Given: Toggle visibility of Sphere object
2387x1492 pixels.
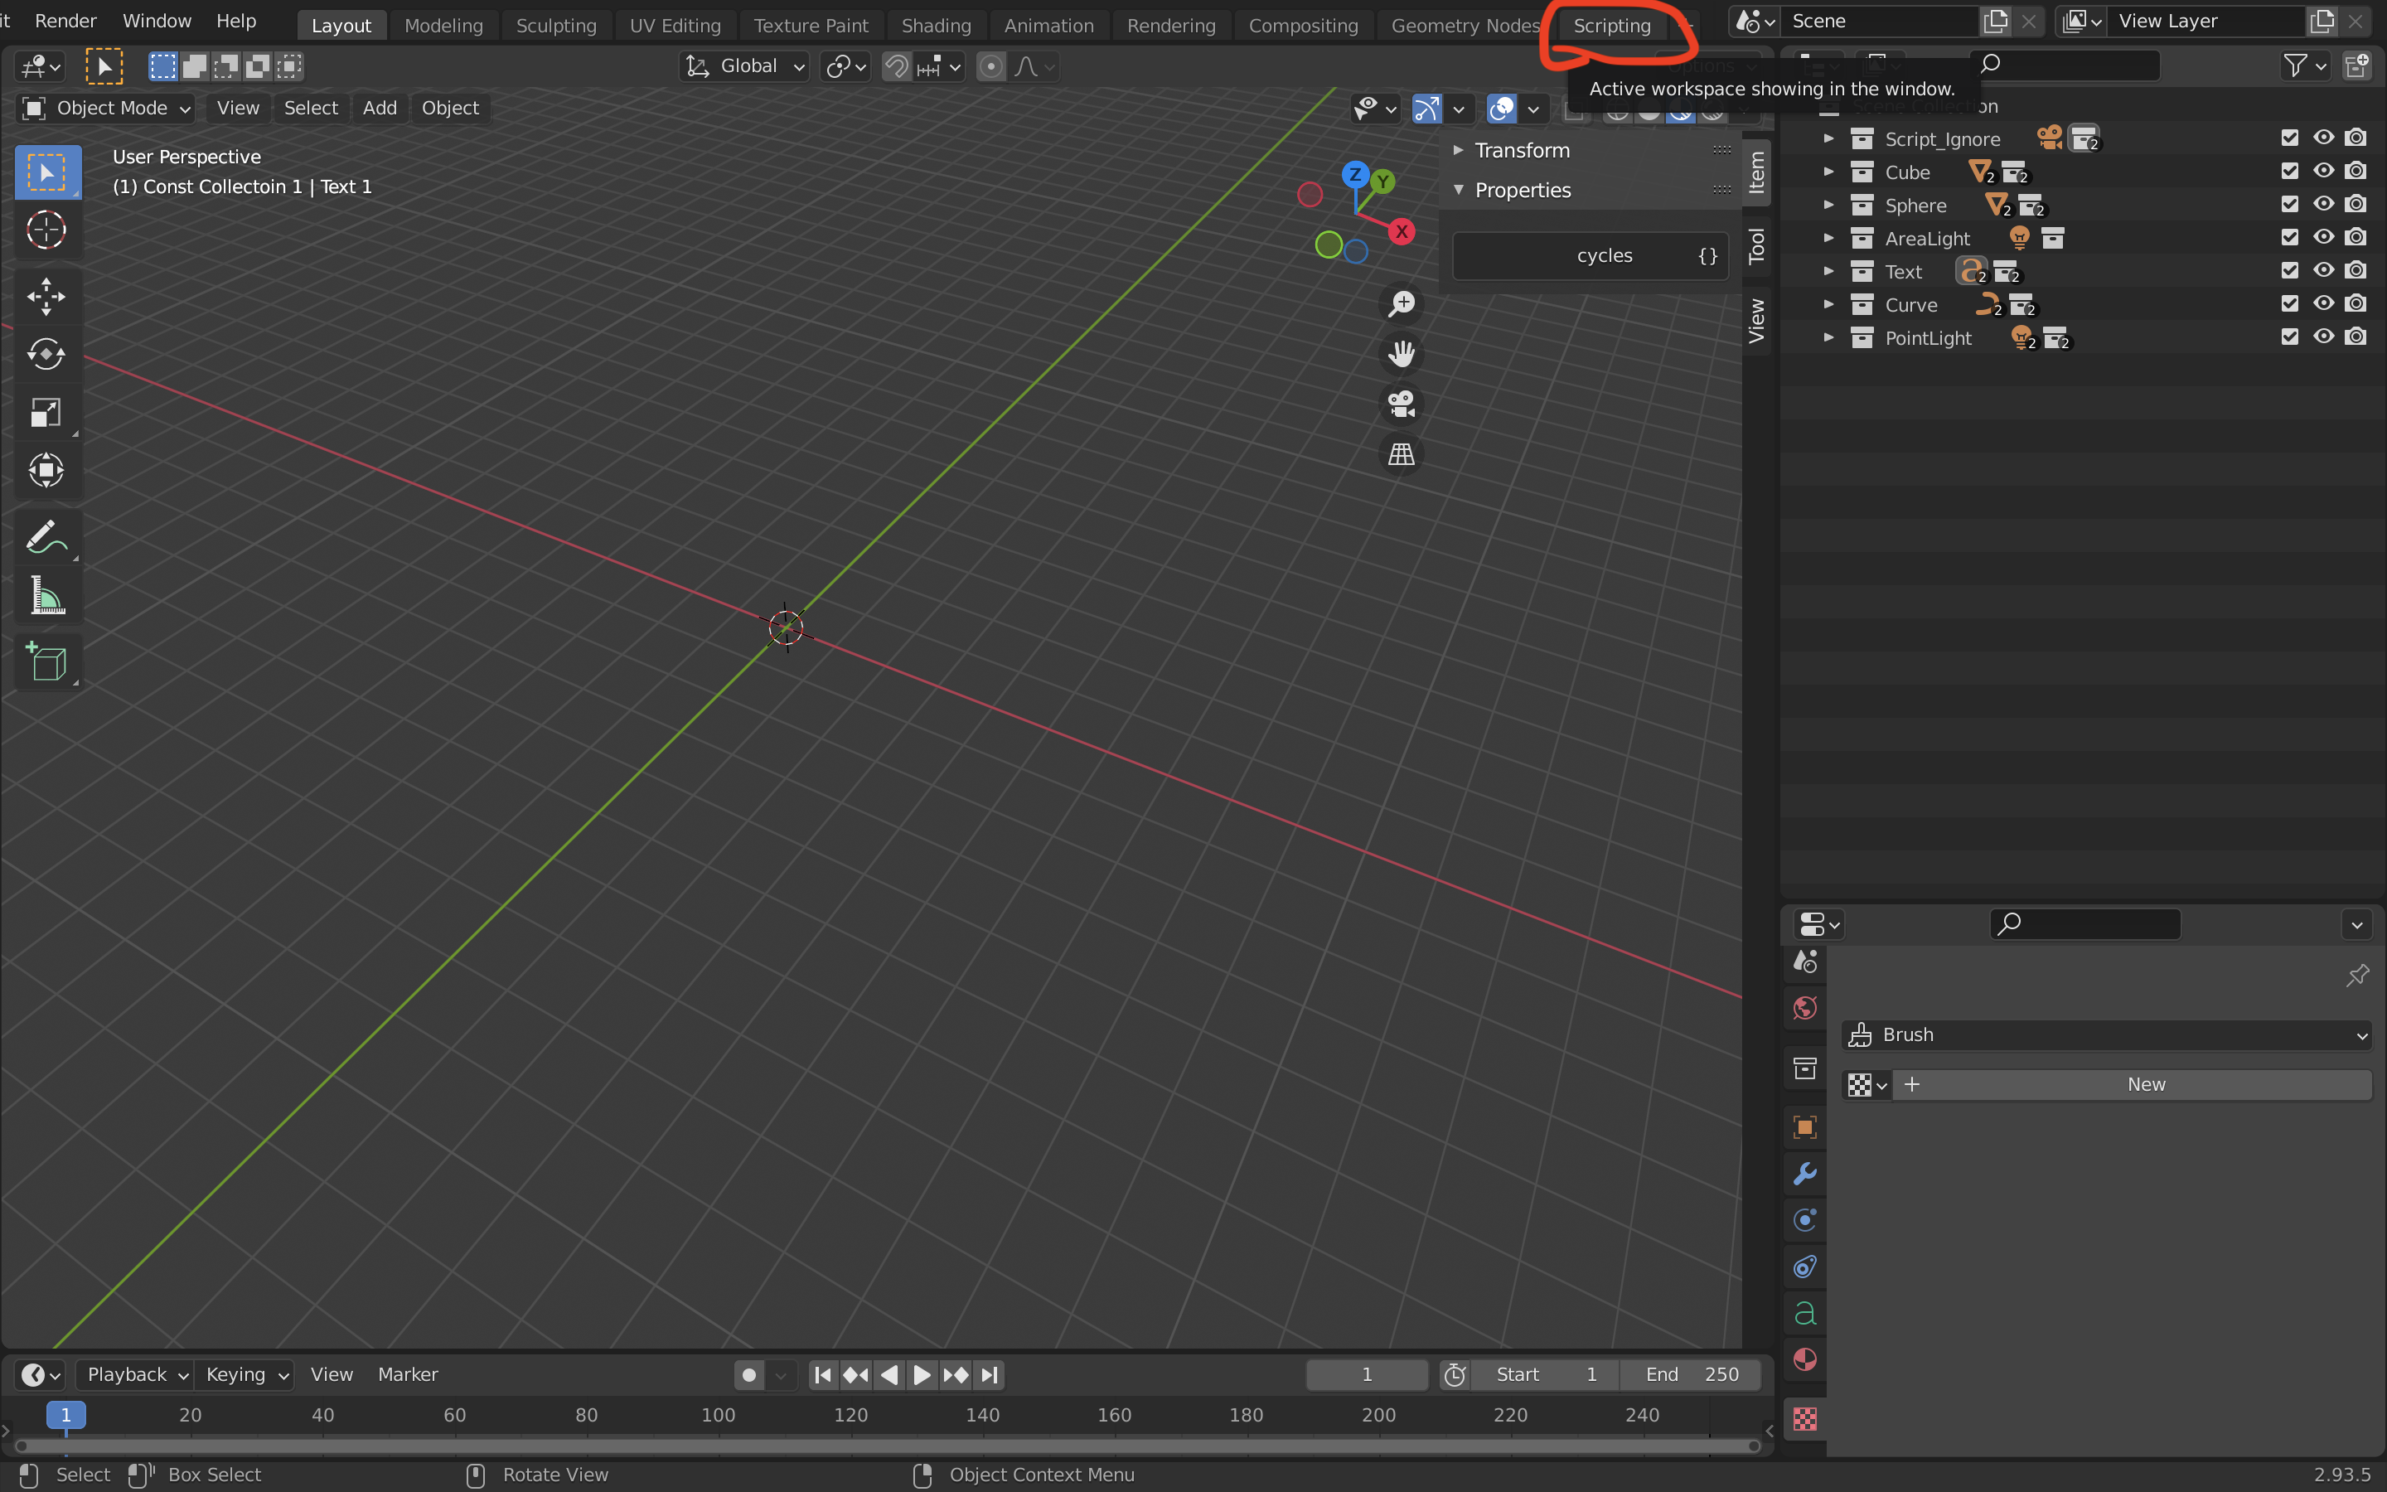Looking at the screenshot, I should (2322, 205).
